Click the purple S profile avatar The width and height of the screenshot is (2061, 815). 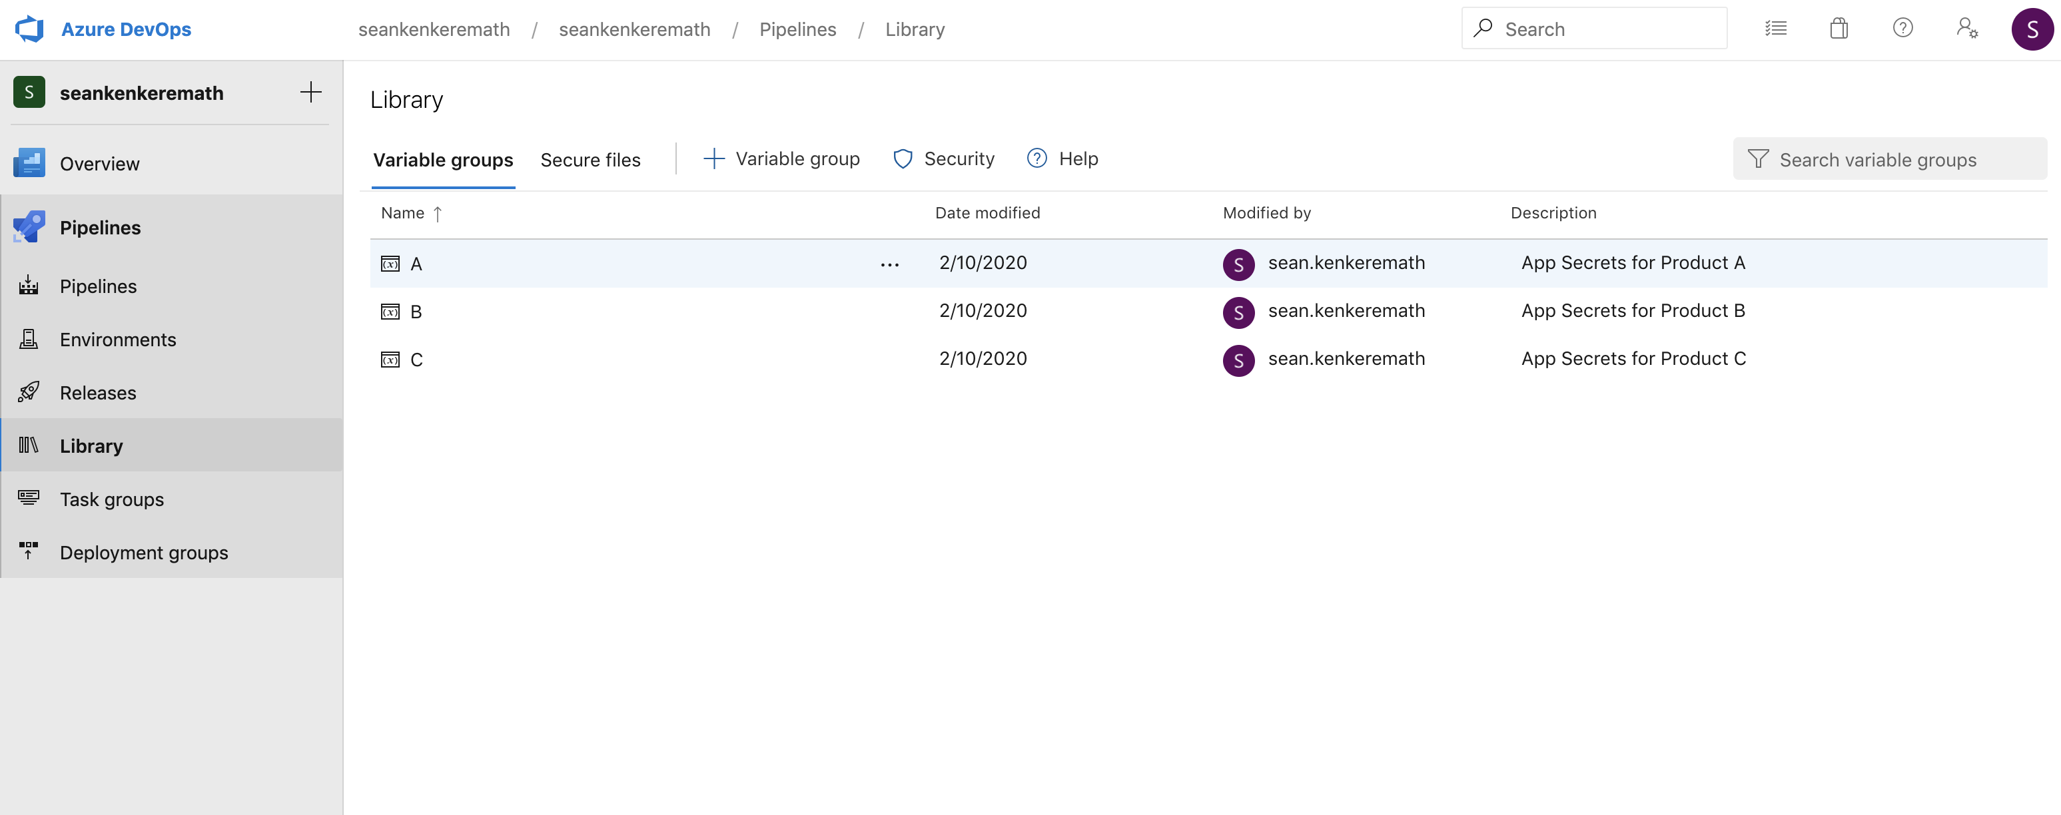(2032, 29)
